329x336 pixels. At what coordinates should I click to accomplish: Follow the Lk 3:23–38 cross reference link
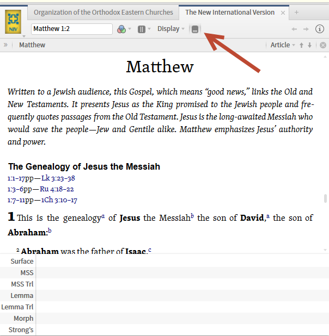(x=58, y=178)
